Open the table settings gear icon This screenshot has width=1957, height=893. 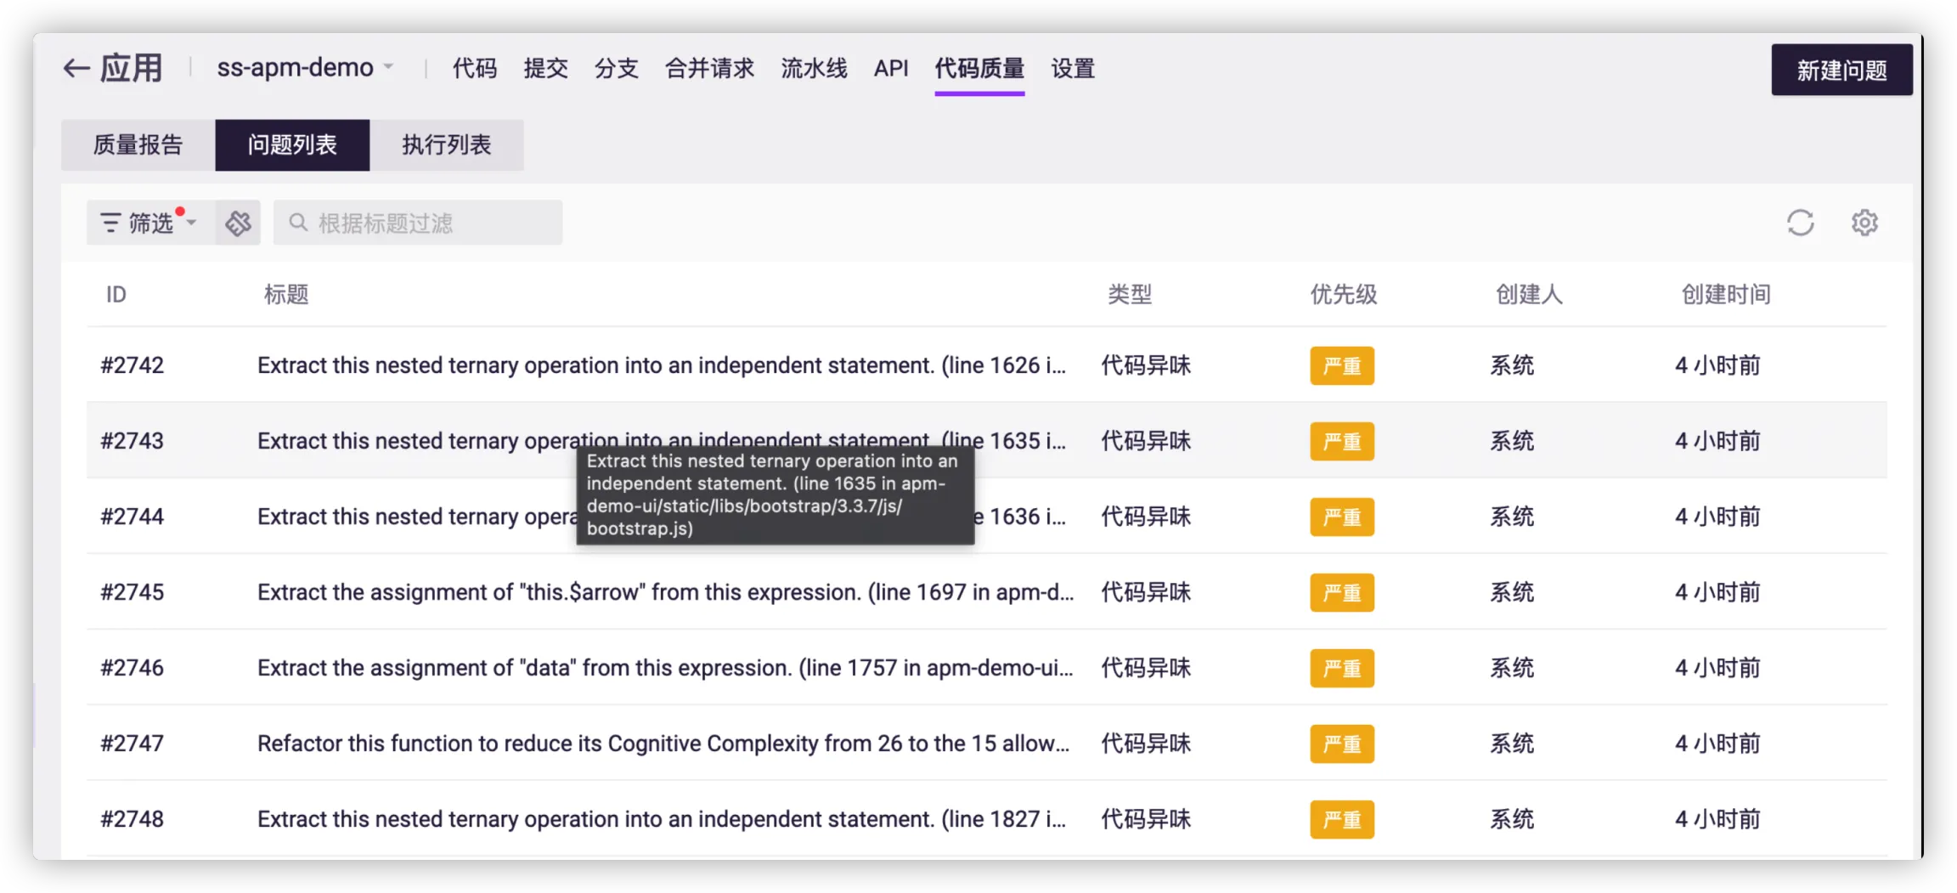point(1864,223)
